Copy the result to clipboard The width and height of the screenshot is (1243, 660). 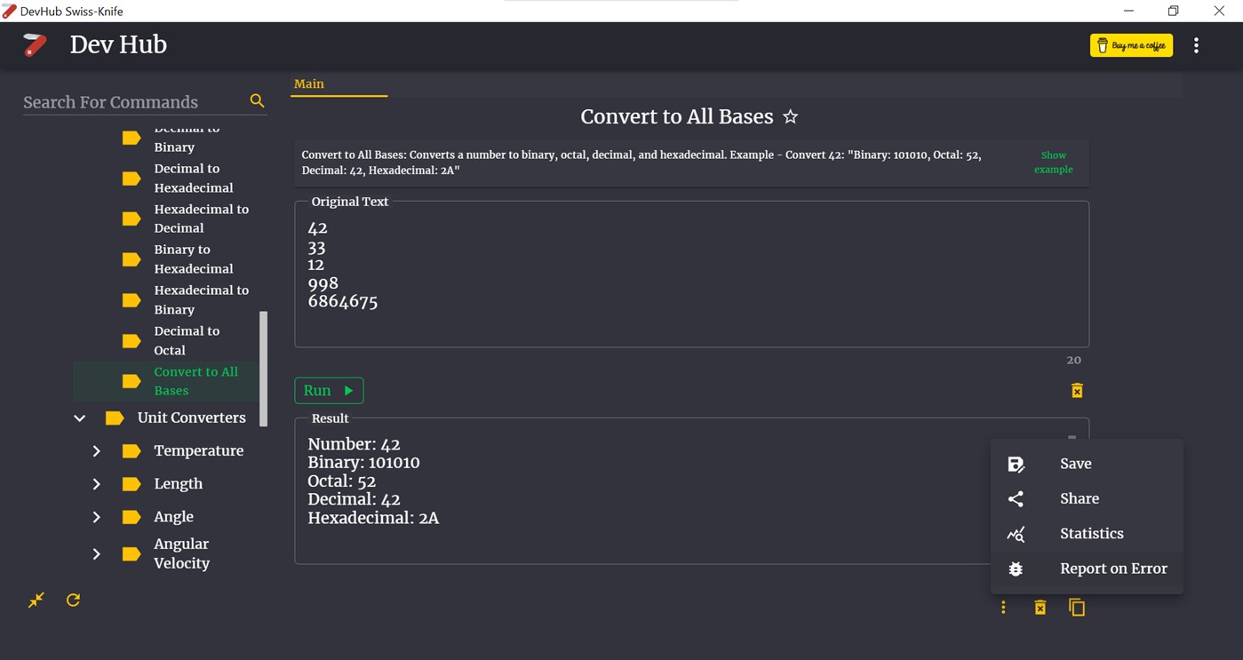coord(1077,608)
